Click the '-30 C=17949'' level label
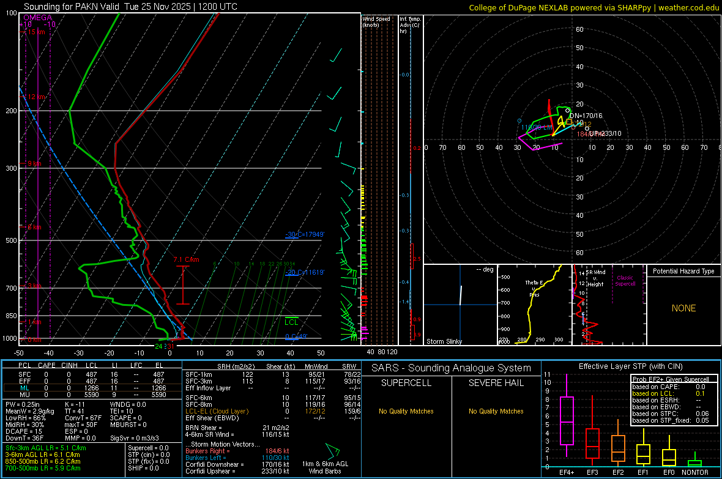This screenshot has height=479, width=722. click(305, 234)
